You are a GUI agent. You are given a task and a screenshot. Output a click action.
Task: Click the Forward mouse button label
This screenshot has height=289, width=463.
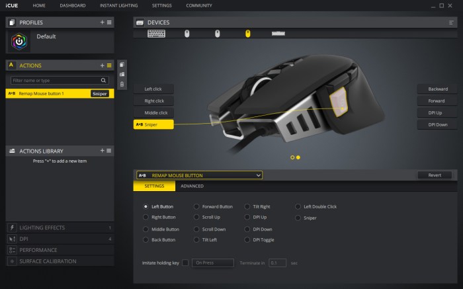tap(437, 101)
